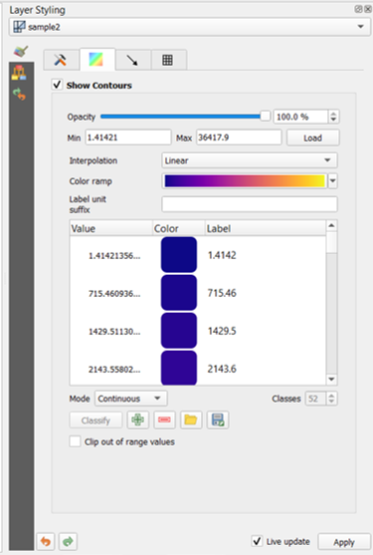Image resolution: width=373 pixels, height=555 pixels.
Task: Click the Load min/max button
Action: point(312,138)
